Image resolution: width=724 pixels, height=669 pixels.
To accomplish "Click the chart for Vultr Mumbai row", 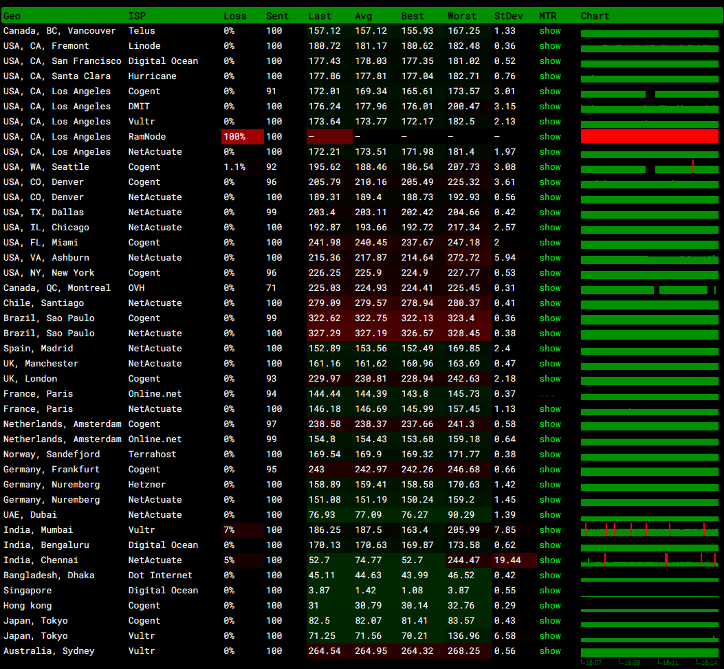I will click(649, 529).
